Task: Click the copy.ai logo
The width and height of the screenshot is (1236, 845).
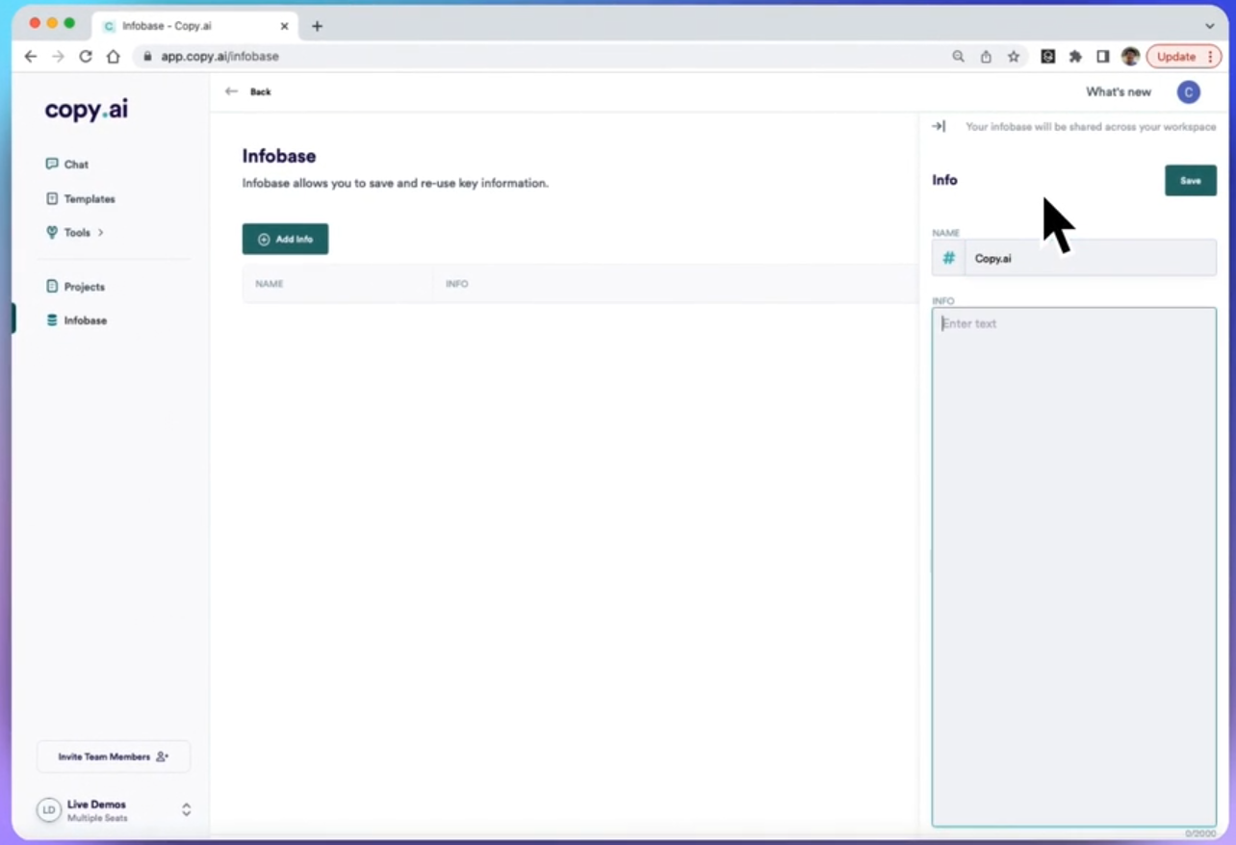Action: tap(87, 110)
